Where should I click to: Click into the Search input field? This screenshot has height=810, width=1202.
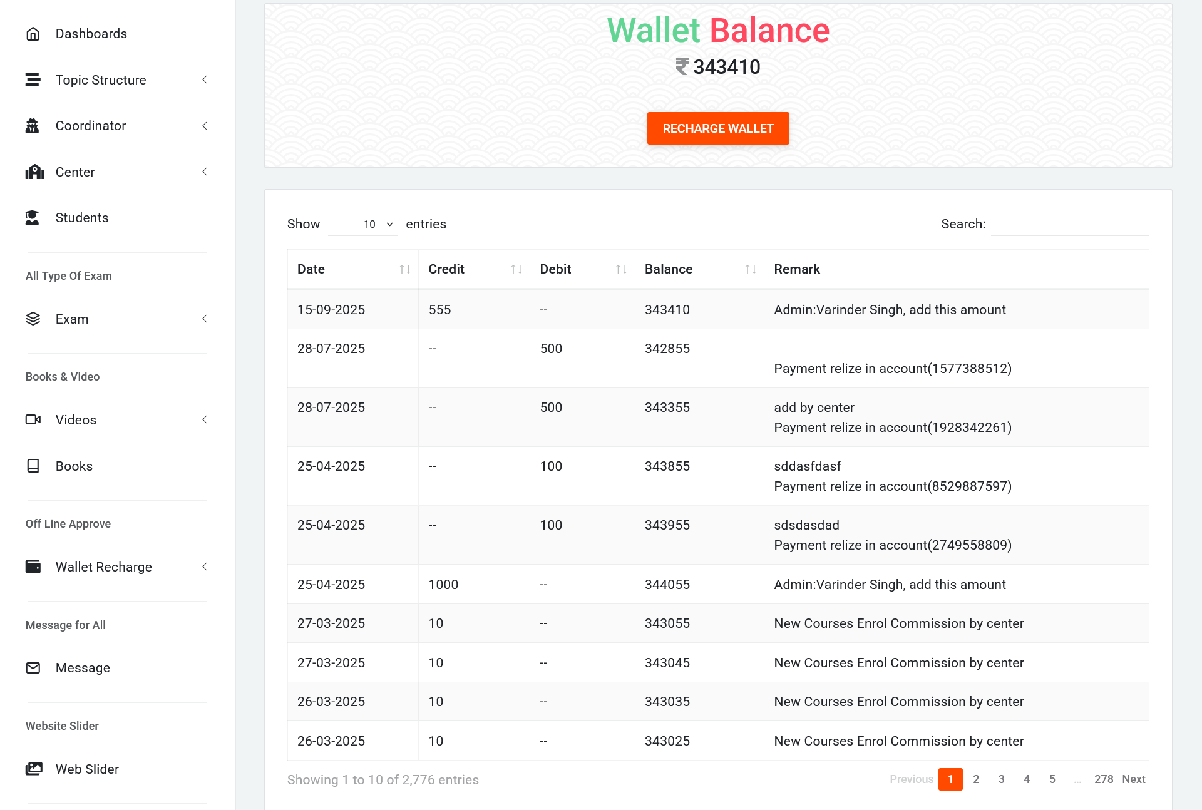1069,224
